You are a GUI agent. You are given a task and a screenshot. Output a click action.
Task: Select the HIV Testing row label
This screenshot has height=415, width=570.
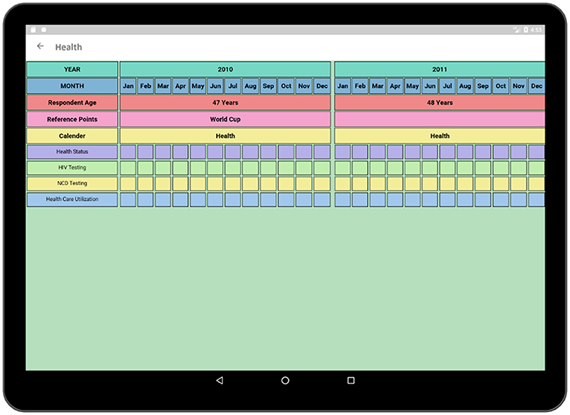72,168
